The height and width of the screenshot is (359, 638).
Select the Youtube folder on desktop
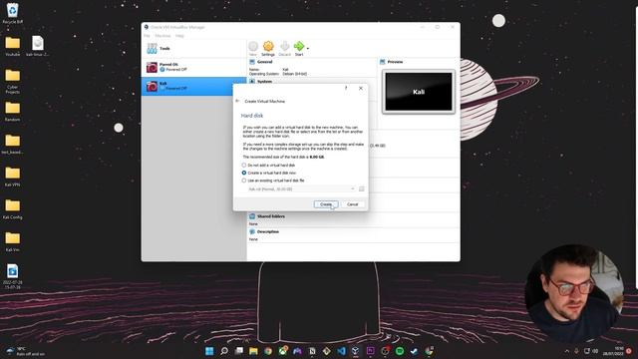(13, 46)
